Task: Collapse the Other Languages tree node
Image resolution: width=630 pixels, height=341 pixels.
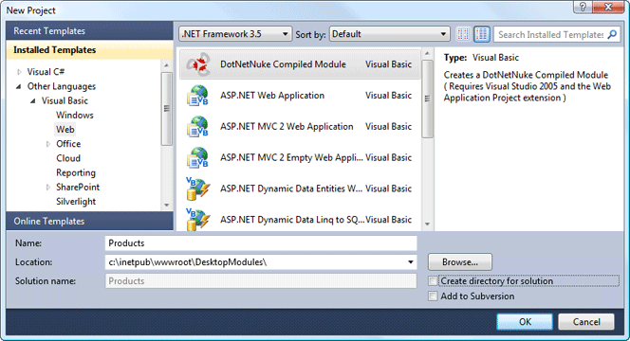Action: [19, 86]
